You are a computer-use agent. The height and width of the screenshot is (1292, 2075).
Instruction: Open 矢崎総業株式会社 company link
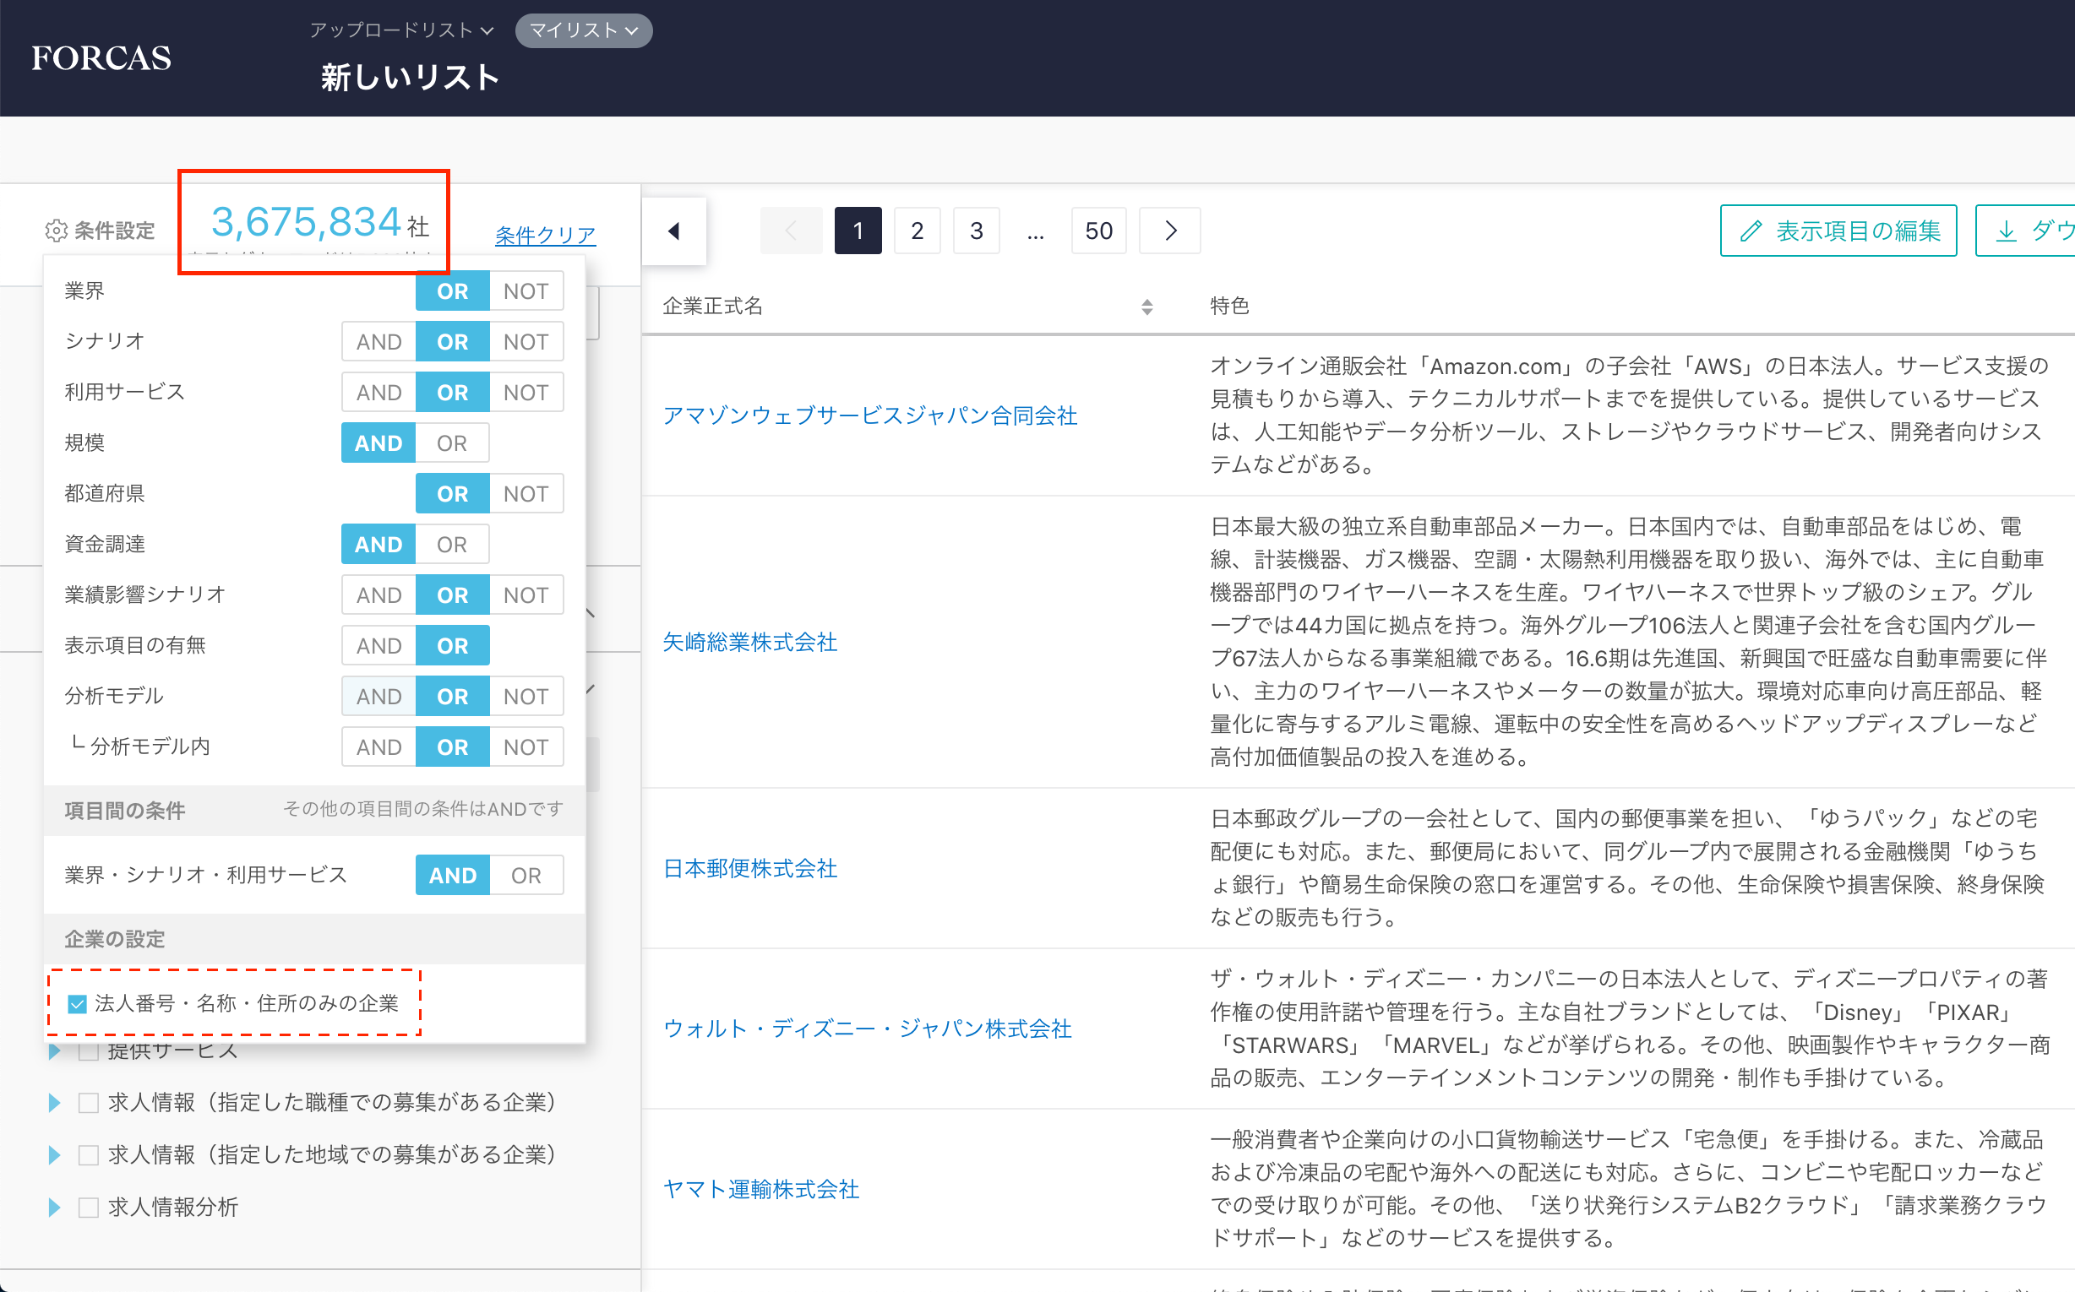749,642
